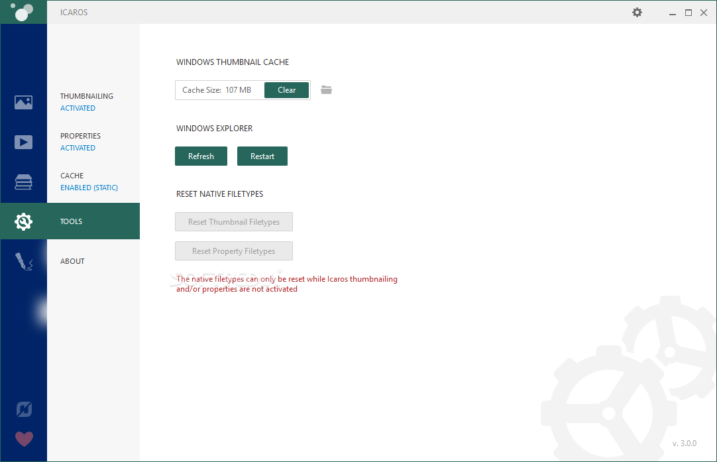The width and height of the screenshot is (717, 462).
Task: Select the Properties play icon
Action: tap(23, 142)
